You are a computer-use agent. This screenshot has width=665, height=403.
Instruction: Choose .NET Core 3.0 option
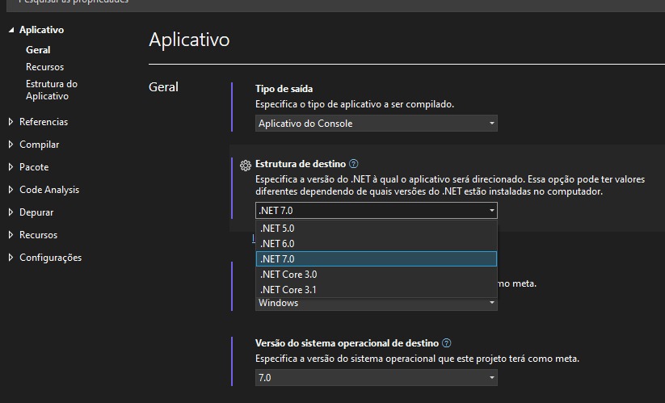(x=377, y=275)
